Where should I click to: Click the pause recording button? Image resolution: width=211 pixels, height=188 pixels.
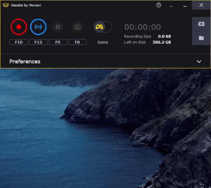[58, 27]
